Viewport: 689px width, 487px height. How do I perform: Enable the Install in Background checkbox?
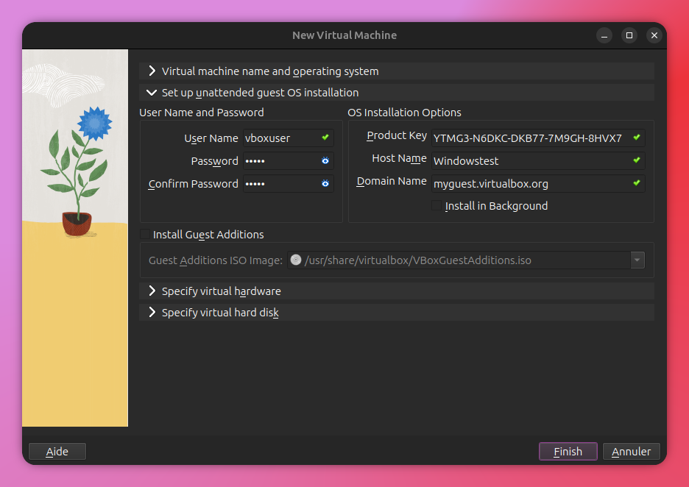(x=437, y=206)
